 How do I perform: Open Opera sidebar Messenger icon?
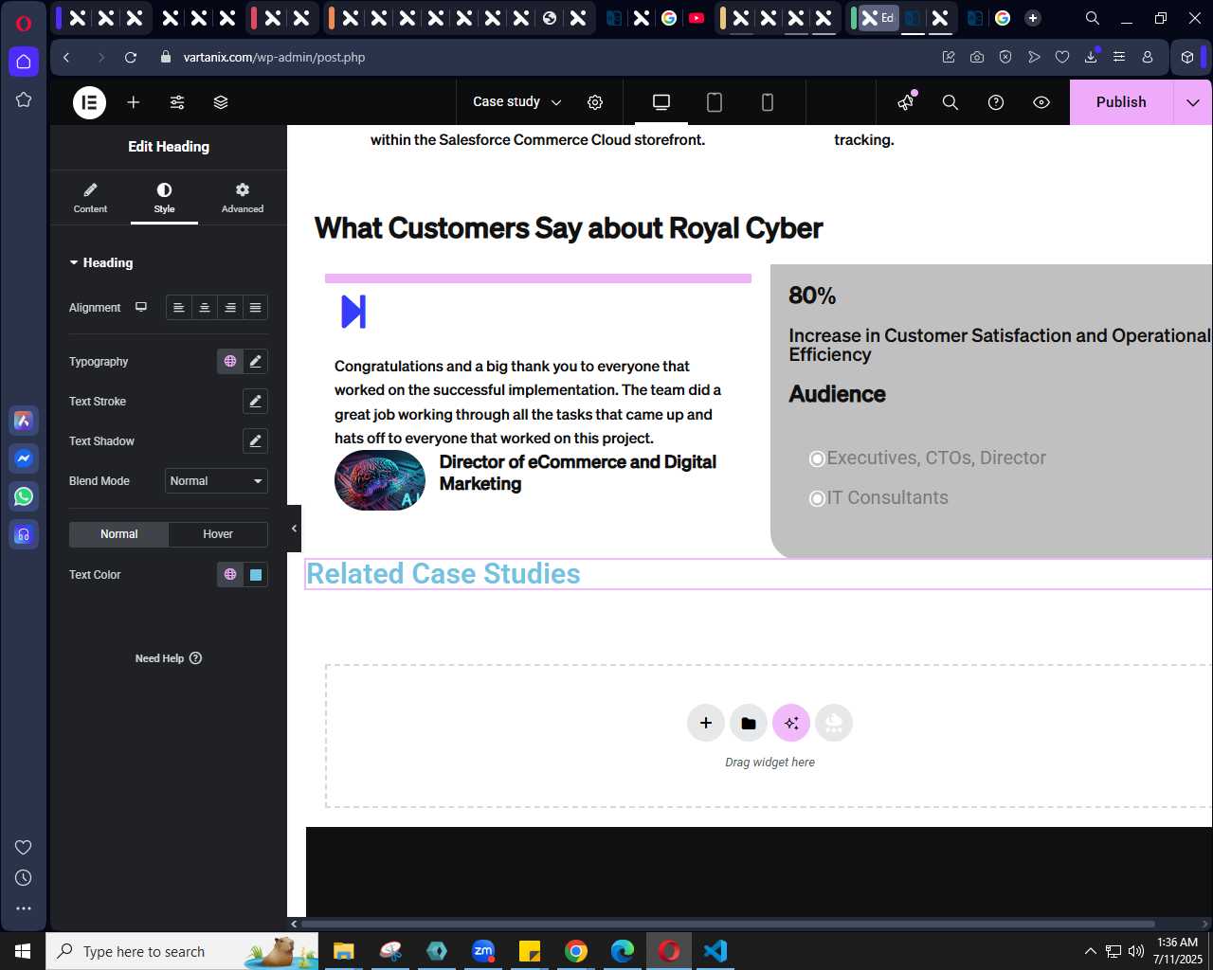tap(24, 458)
